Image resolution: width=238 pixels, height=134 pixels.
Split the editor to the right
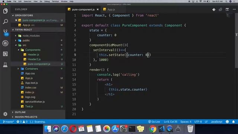227,10
